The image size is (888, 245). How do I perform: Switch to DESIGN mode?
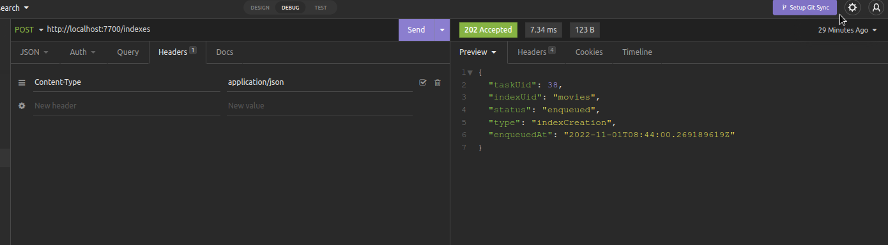[260, 8]
